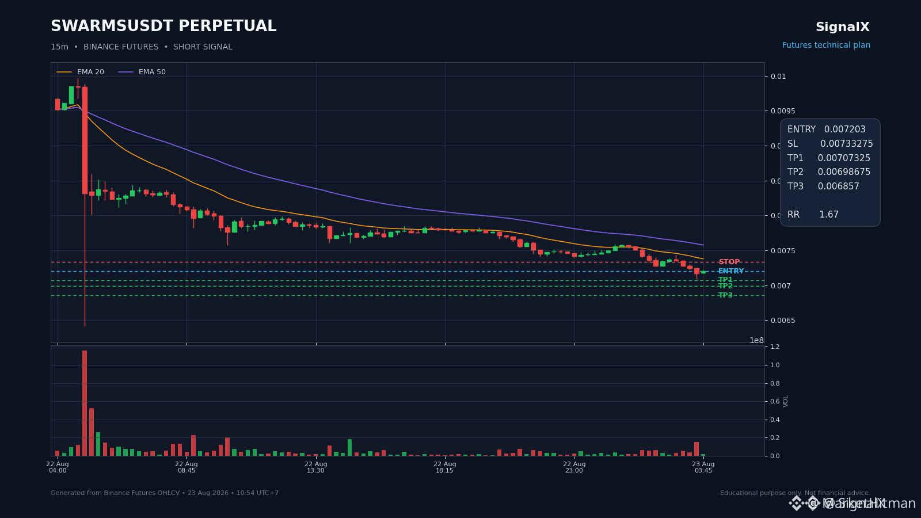
Task: Click the 0.6 volume axis tick
Action: click(775, 401)
